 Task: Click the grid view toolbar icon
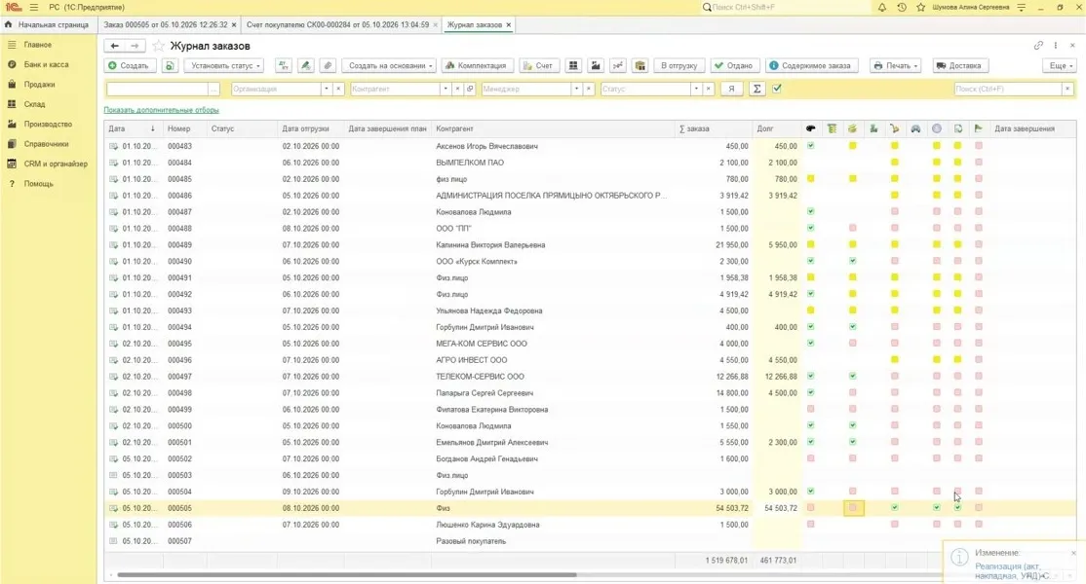[573, 65]
